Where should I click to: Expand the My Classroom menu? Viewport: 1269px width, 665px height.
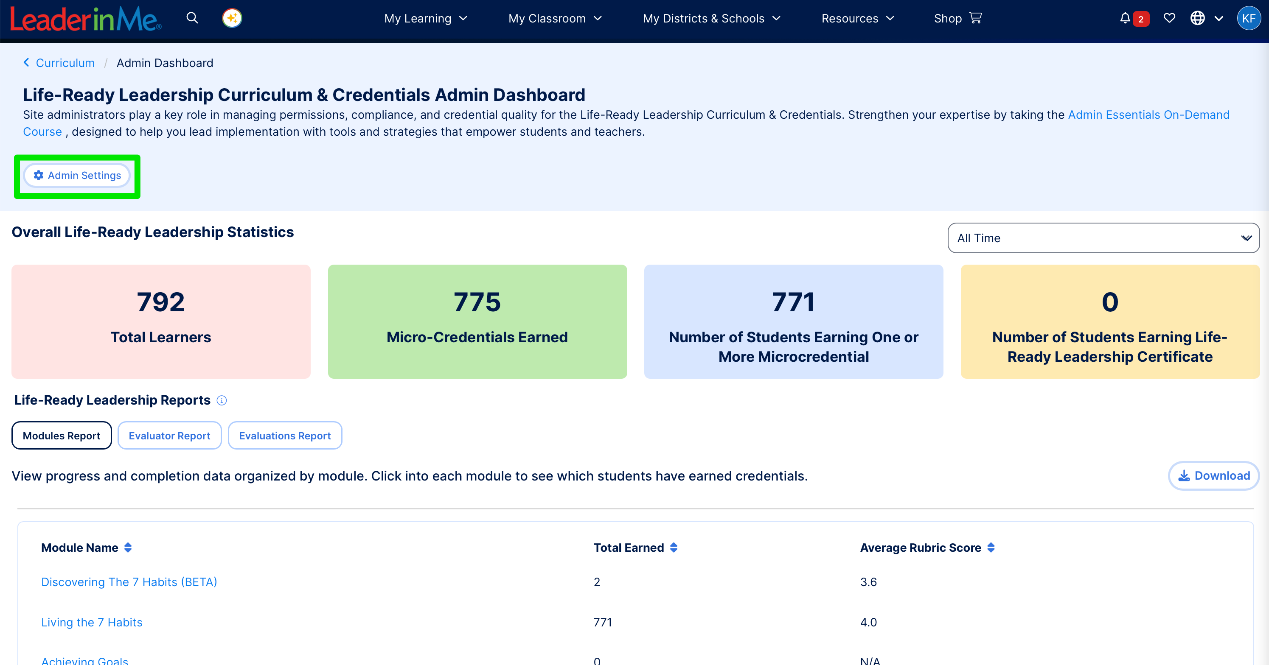[555, 19]
